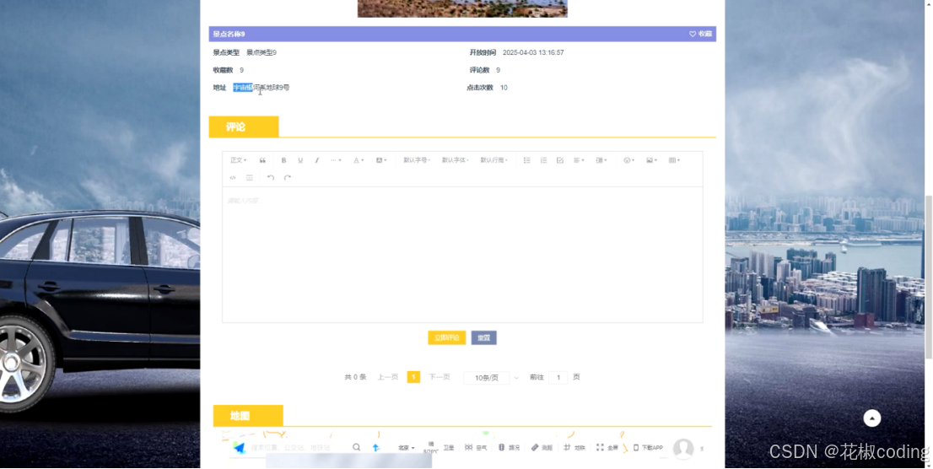933x469 pixels.
Task: Click the map logo paper-plane icon
Action: (240, 448)
